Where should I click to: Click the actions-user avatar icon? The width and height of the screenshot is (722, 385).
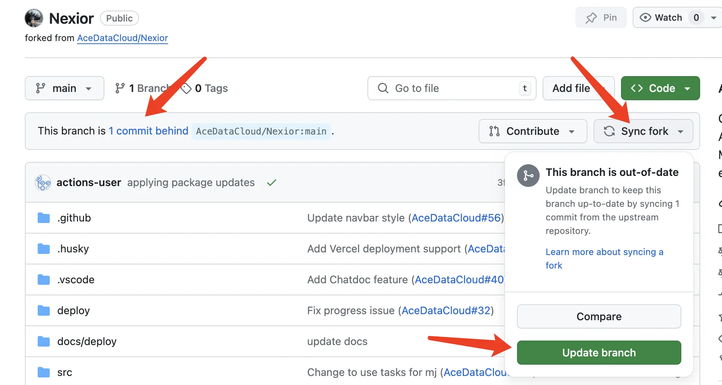(x=43, y=183)
